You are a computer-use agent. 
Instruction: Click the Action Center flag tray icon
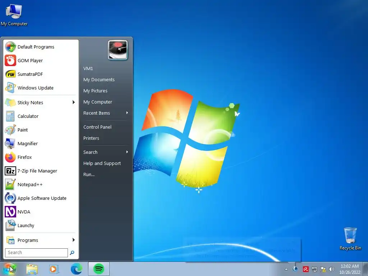[323, 269]
